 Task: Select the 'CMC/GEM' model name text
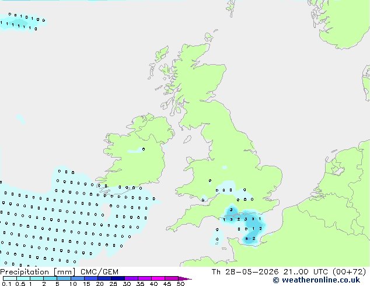(99, 272)
